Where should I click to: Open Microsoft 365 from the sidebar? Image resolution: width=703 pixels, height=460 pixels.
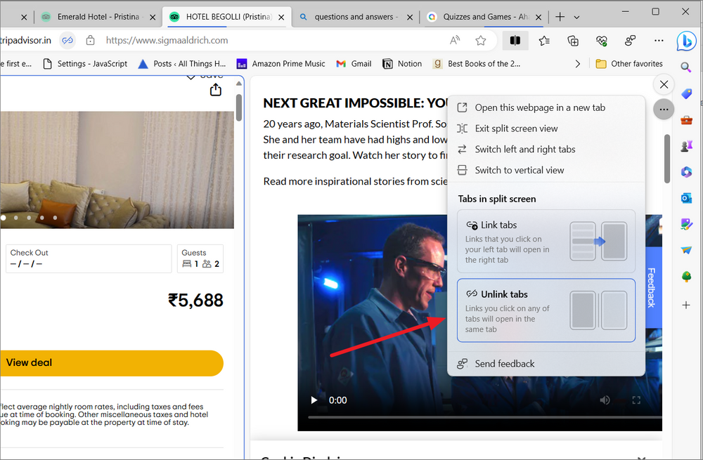686,172
